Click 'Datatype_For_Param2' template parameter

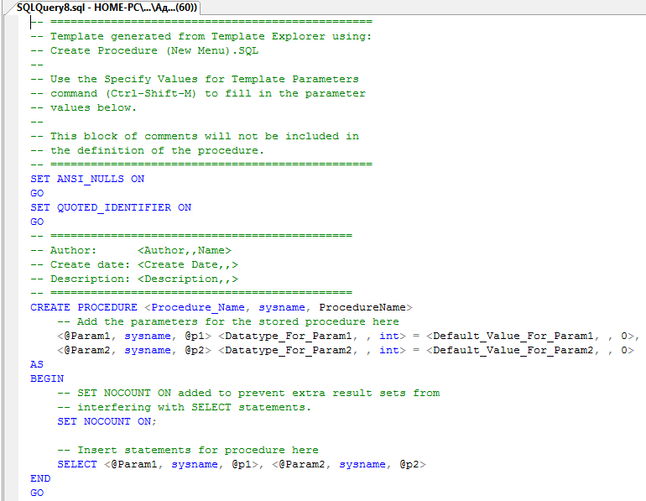coord(289,350)
